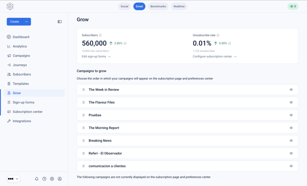Click the green eye counter badge
The image size is (307, 186).
point(293,6)
